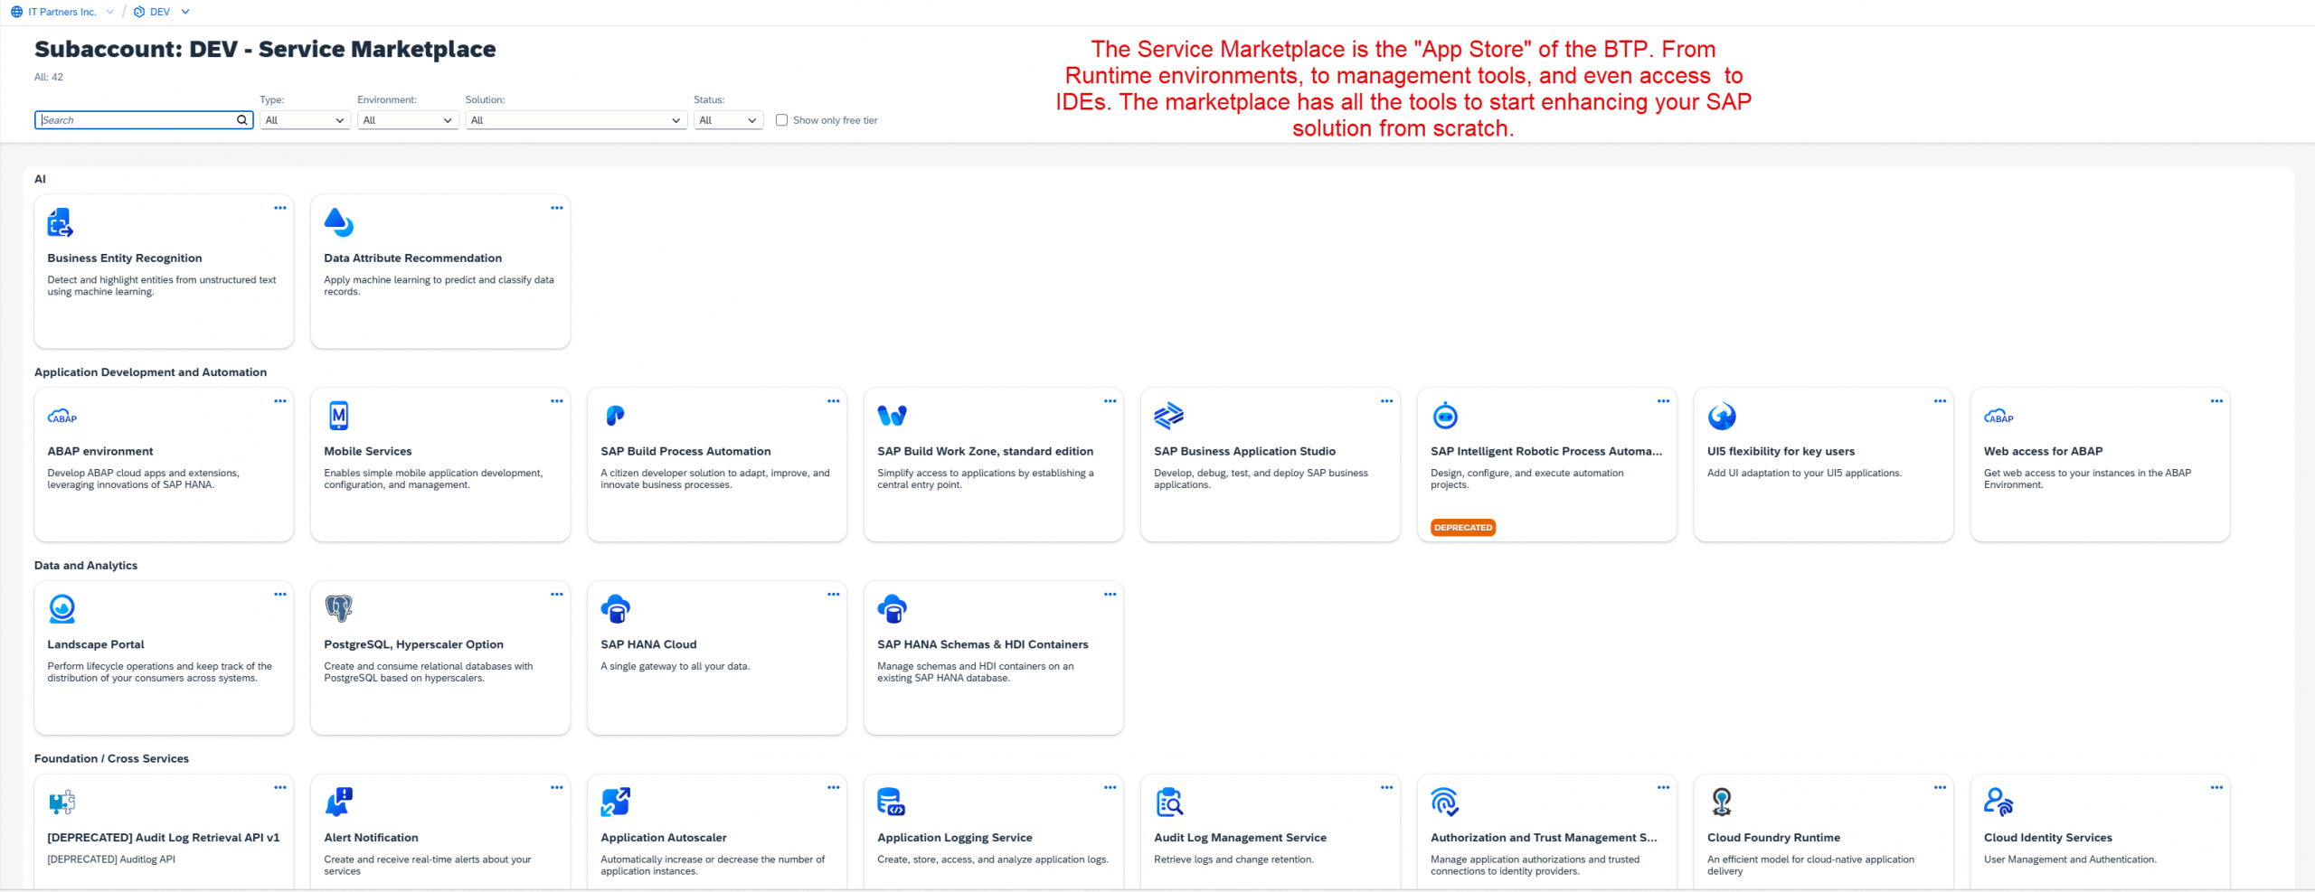Click the Mobile Services phone icon
Screen dimensions: 2315x892
click(338, 416)
